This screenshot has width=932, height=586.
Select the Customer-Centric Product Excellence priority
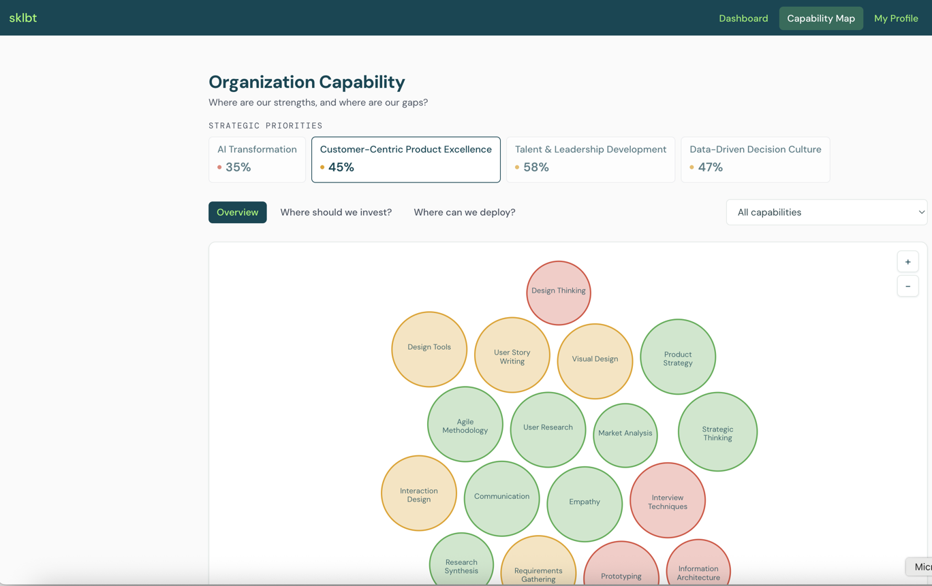(405, 159)
